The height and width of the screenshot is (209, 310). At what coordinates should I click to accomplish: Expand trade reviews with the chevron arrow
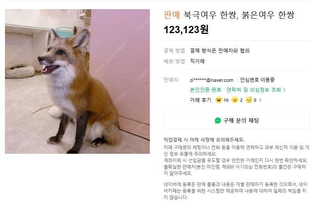260,100
